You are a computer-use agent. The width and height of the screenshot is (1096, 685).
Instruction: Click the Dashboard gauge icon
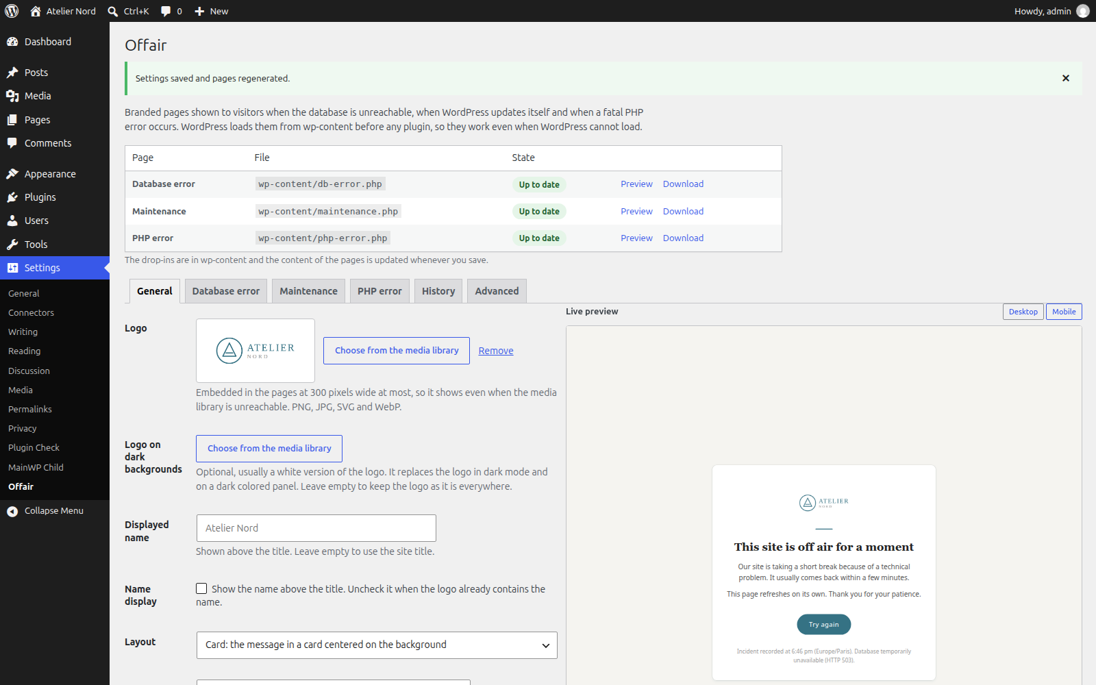[12, 42]
